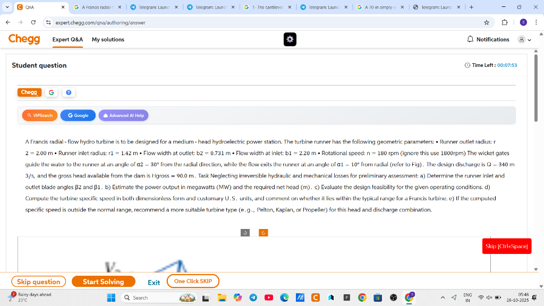Click the red Skip [Ctrl+Space] button
Screen dimensions: 544x306
tap(506, 246)
